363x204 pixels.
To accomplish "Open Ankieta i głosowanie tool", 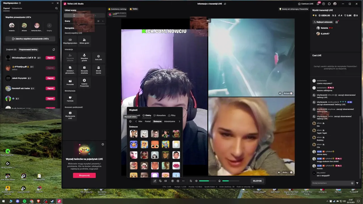I will coord(70,70).
